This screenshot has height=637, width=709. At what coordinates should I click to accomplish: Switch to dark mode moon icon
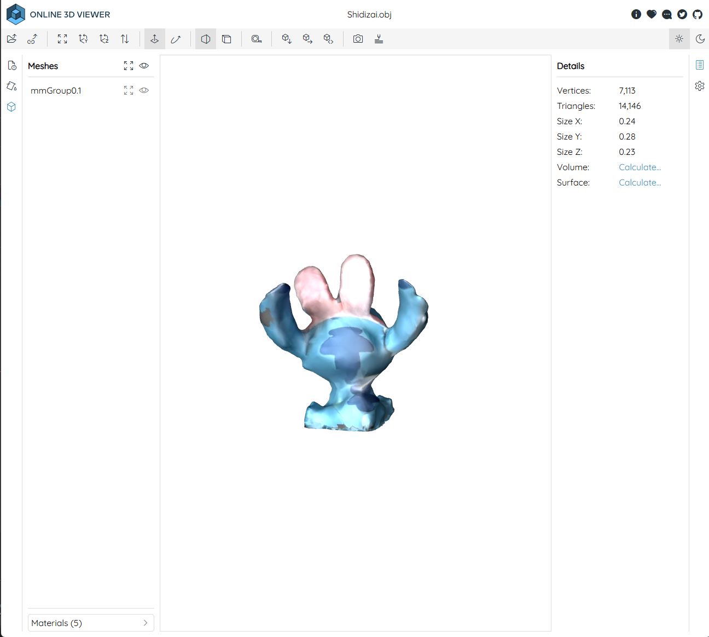click(x=700, y=39)
